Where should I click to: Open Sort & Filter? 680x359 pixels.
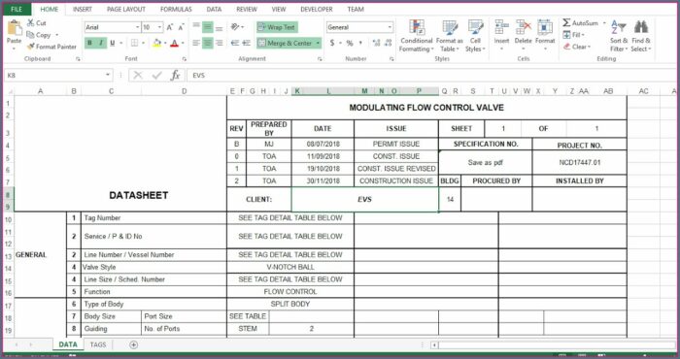pos(619,36)
